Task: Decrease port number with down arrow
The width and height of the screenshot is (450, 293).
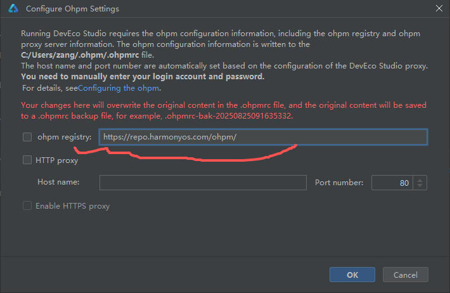Action: click(x=421, y=186)
